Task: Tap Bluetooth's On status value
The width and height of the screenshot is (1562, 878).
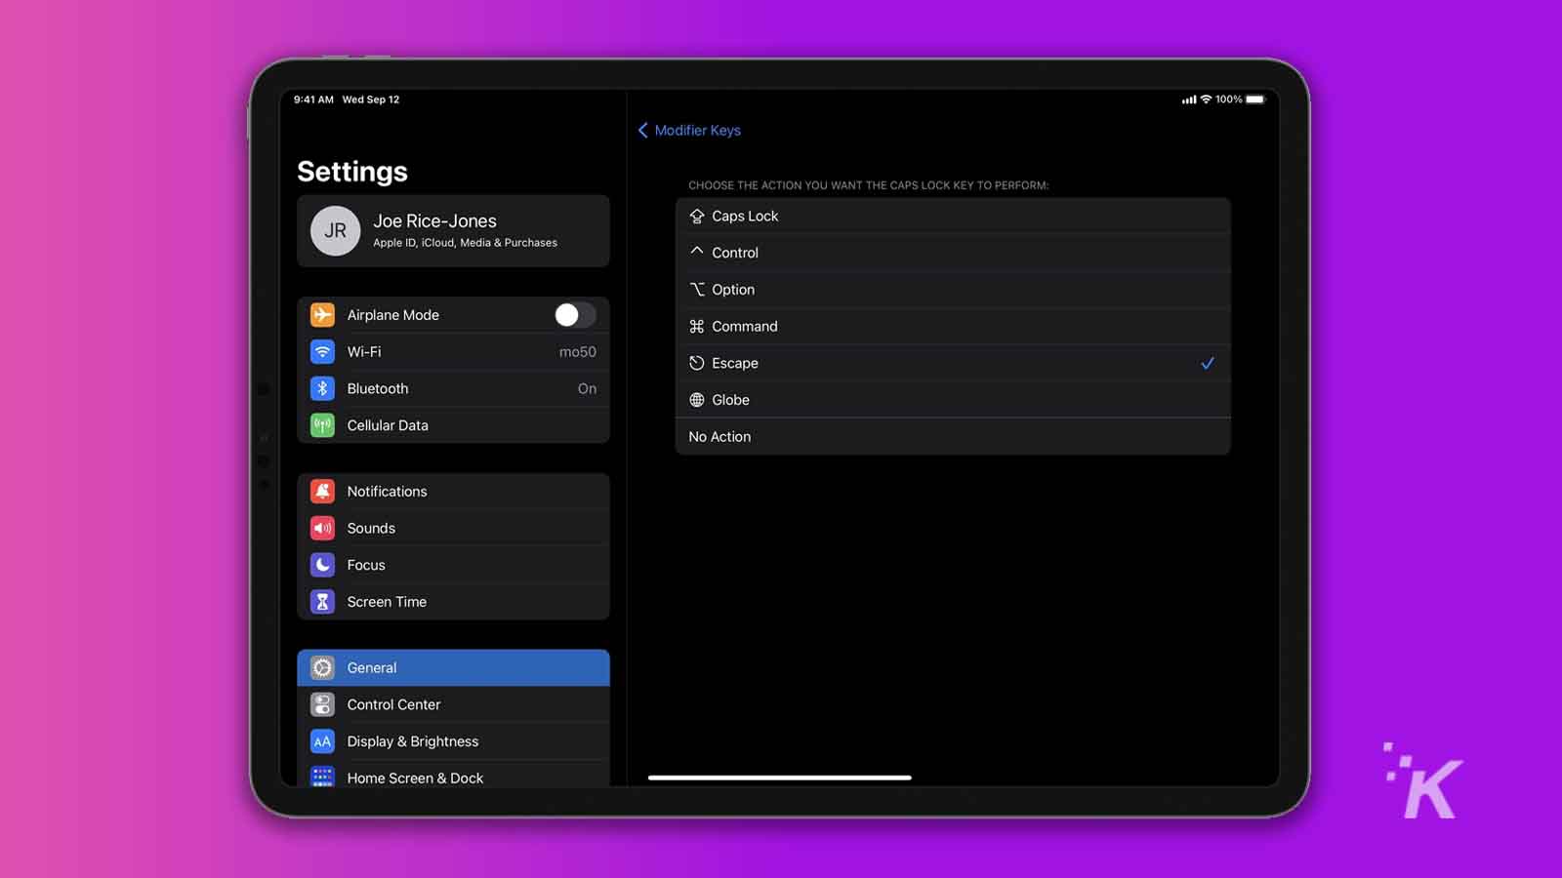Action: 587,388
